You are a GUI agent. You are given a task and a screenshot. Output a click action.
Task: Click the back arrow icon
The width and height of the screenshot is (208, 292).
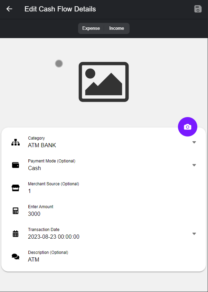[x=9, y=9]
